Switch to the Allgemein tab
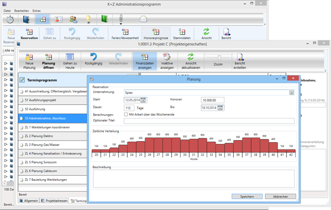Screen dimensions: 331x210 click(x=29, y=201)
